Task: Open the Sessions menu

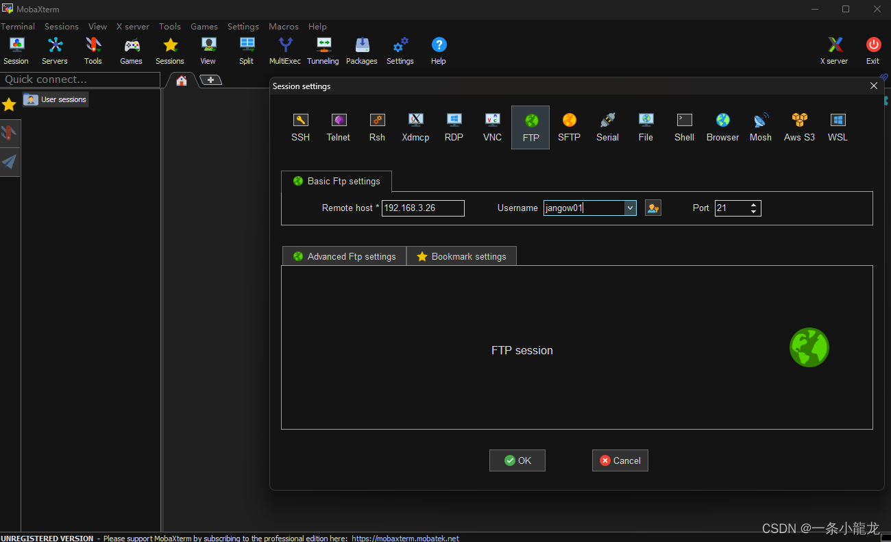Action: click(62, 26)
